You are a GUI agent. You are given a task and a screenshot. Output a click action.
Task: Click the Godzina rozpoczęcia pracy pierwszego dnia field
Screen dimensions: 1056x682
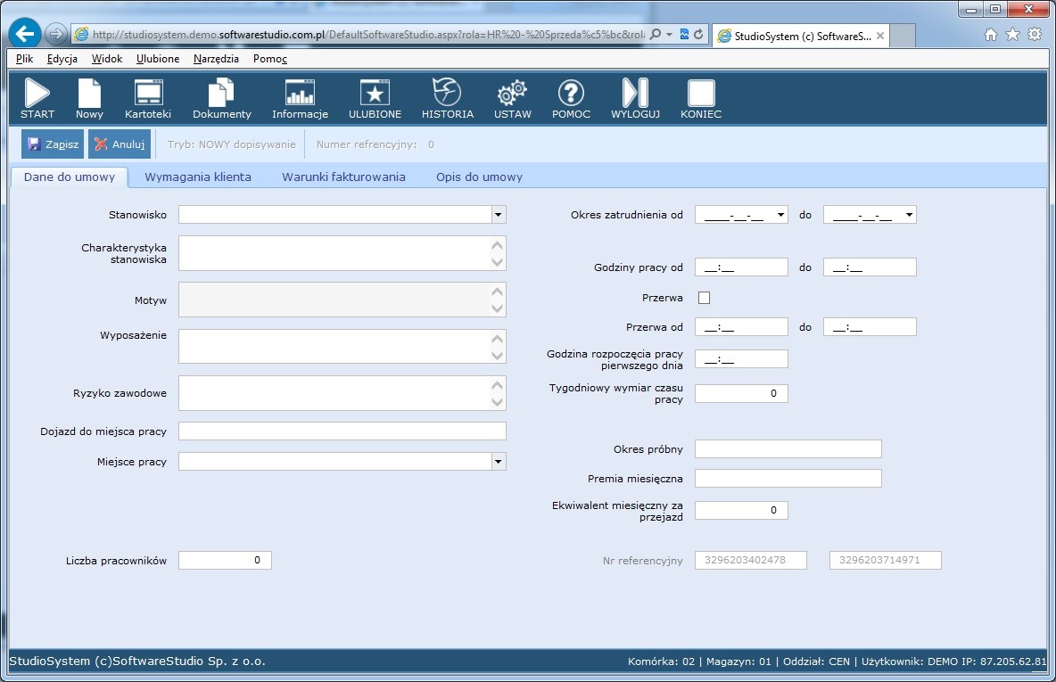(x=741, y=359)
